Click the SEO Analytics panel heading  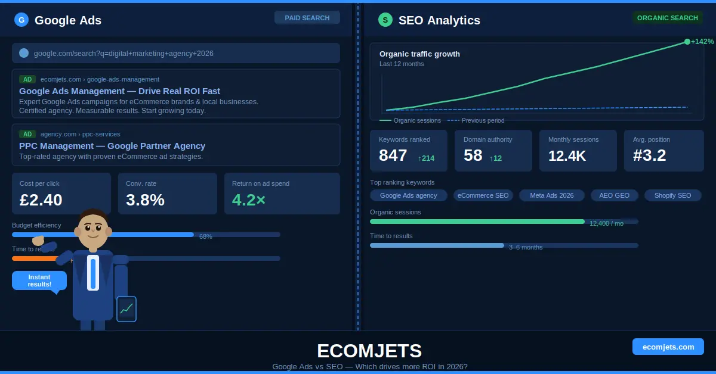coord(439,20)
